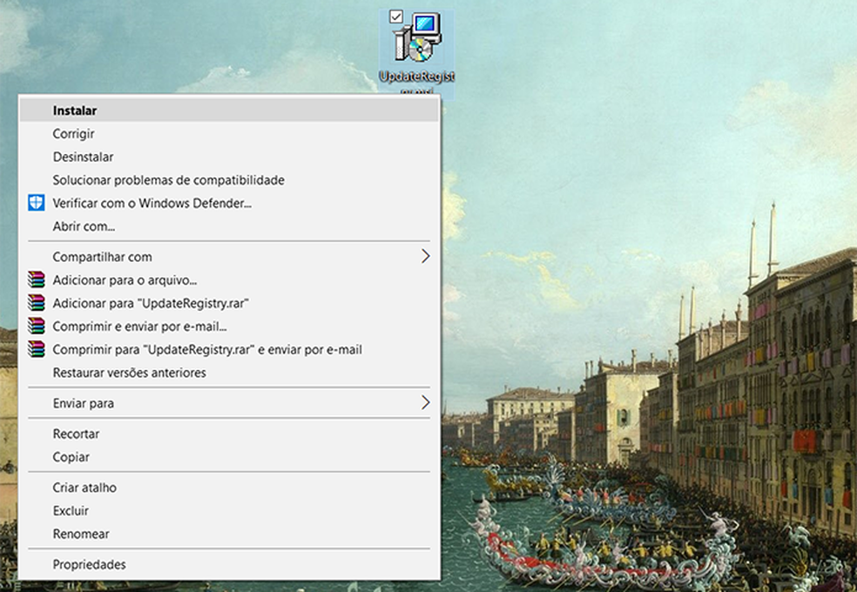857x592 pixels.
Task: Expand the Compartilhar com submenu arrow
Action: (426, 256)
